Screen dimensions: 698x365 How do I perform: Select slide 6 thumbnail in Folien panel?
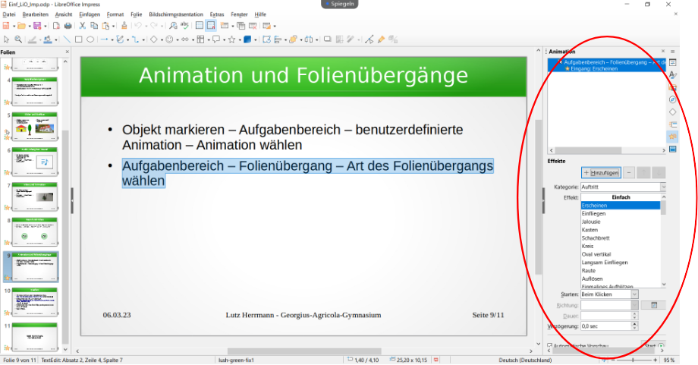coord(35,161)
